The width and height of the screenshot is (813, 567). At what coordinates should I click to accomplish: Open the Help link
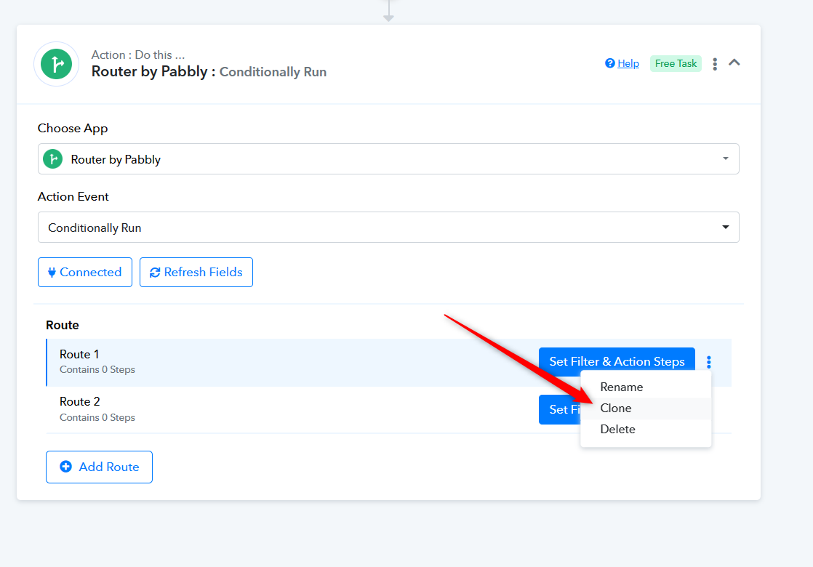pos(628,64)
